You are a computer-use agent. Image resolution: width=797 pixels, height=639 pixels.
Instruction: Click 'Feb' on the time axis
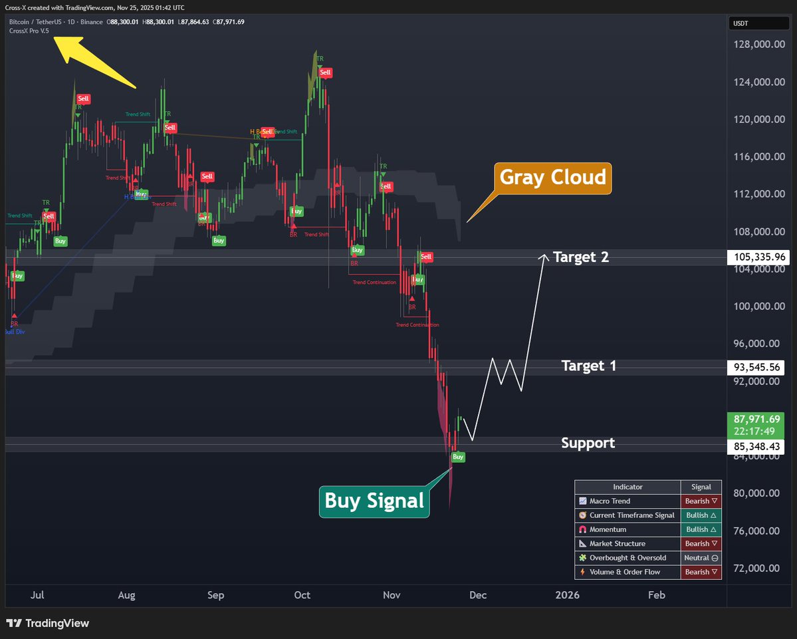coord(657,595)
